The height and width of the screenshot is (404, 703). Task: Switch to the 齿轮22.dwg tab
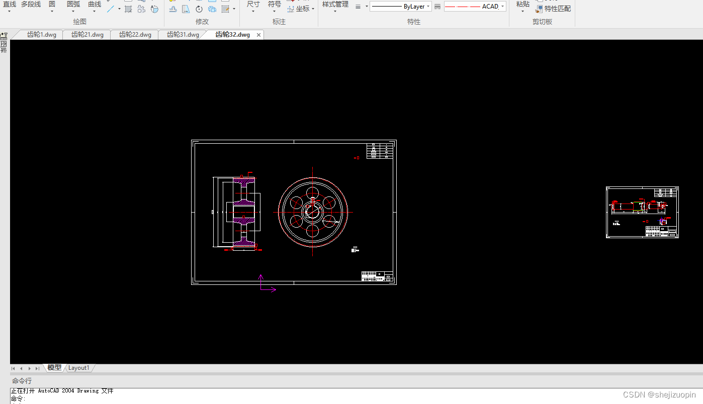135,35
